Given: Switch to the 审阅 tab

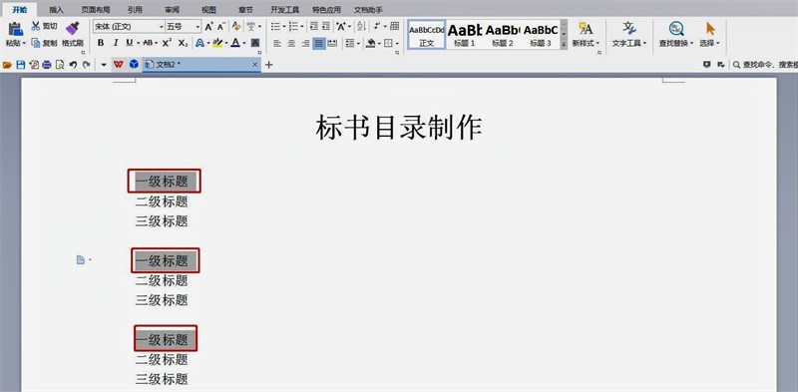Looking at the screenshot, I should point(172,10).
